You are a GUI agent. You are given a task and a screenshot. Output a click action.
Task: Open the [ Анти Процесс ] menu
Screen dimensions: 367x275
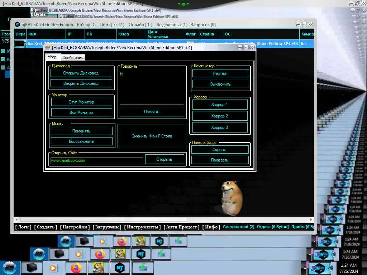182,227
